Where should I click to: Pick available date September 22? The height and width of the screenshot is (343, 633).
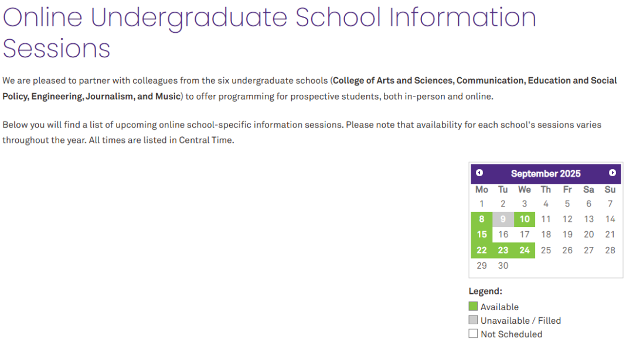tap(482, 251)
